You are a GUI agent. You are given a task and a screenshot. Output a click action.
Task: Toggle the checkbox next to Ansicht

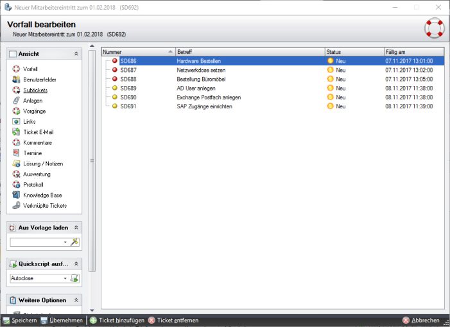13,54
